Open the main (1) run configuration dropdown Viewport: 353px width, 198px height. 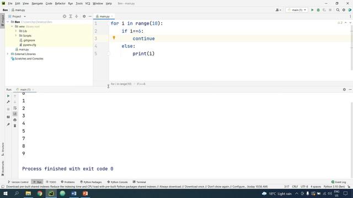pyautogui.click(x=297, y=10)
